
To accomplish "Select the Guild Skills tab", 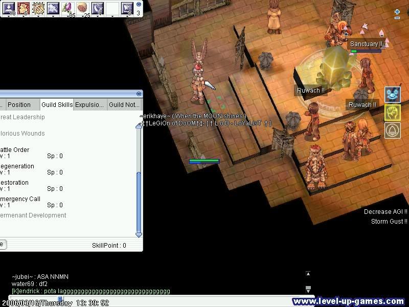I will point(57,105).
